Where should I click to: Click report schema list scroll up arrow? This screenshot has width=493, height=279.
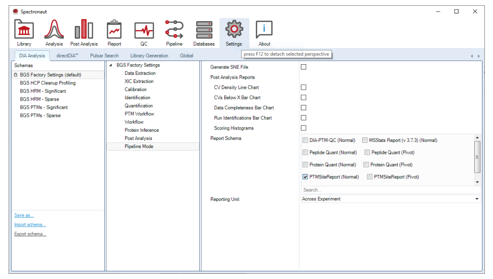click(x=477, y=138)
